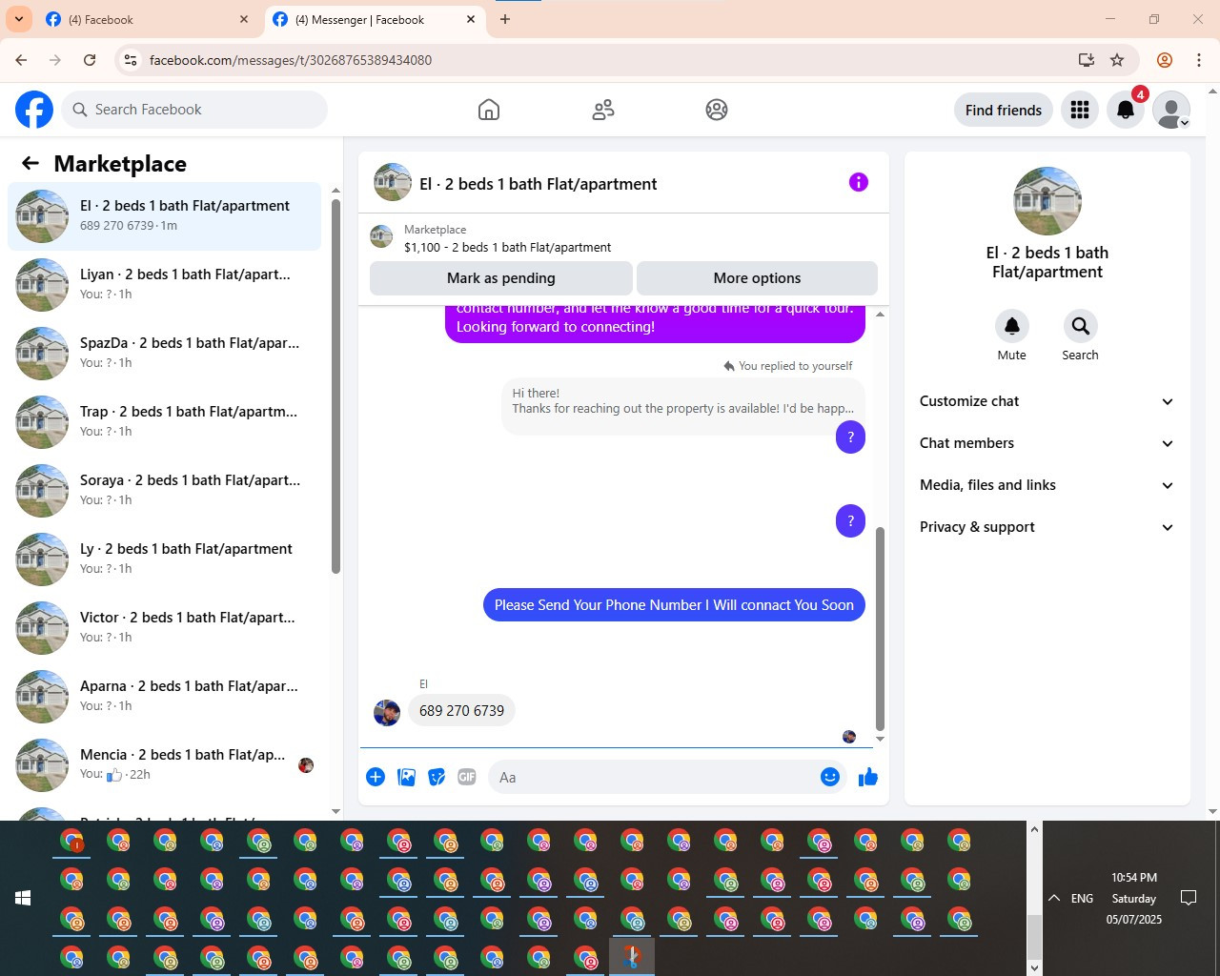Open the Facebook menu grid icon
The height and width of the screenshot is (976, 1220).
pyautogui.click(x=1080, y=110)
